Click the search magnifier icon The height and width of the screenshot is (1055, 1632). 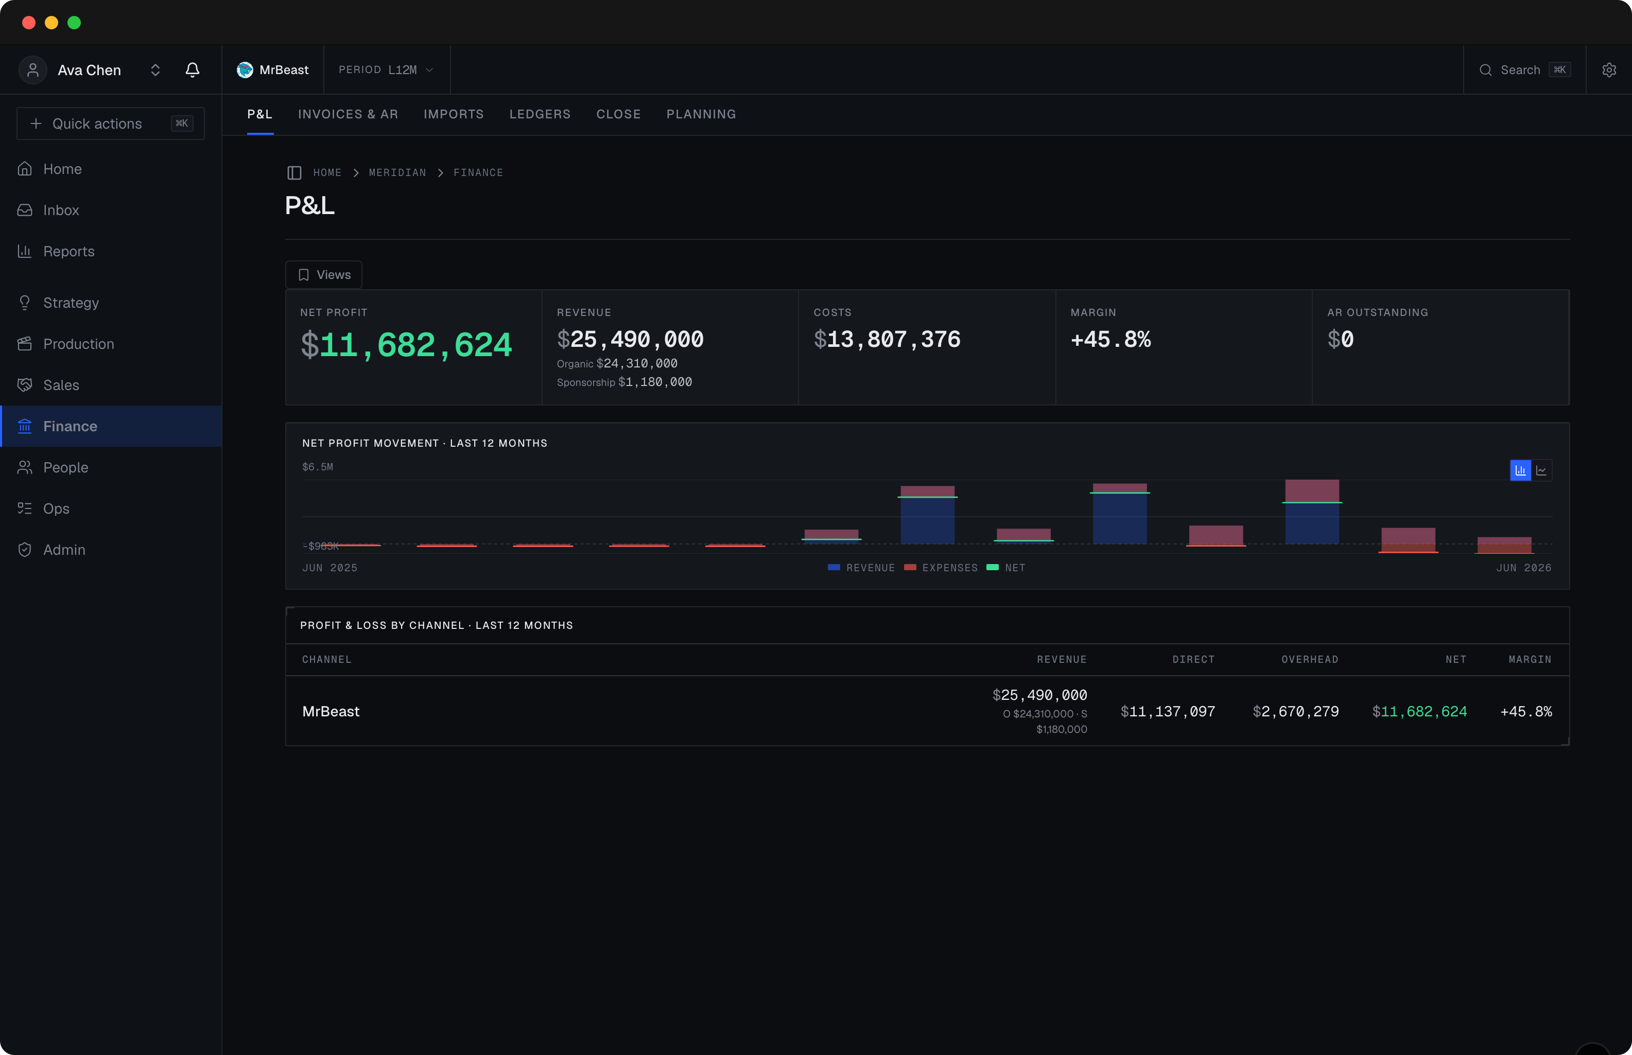[x=1485, y=70]
